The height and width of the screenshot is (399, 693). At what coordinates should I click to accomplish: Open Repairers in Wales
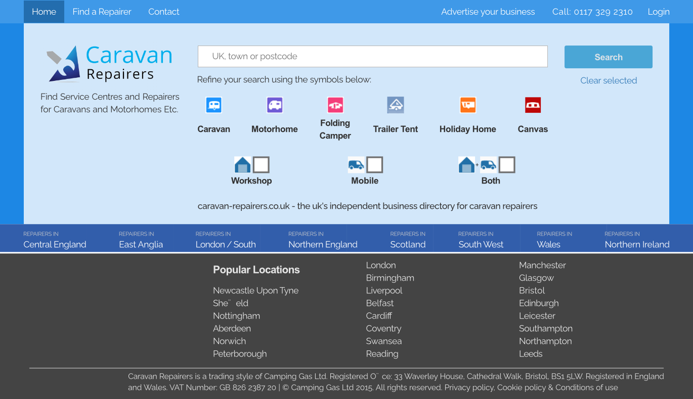tap(554, 240)
